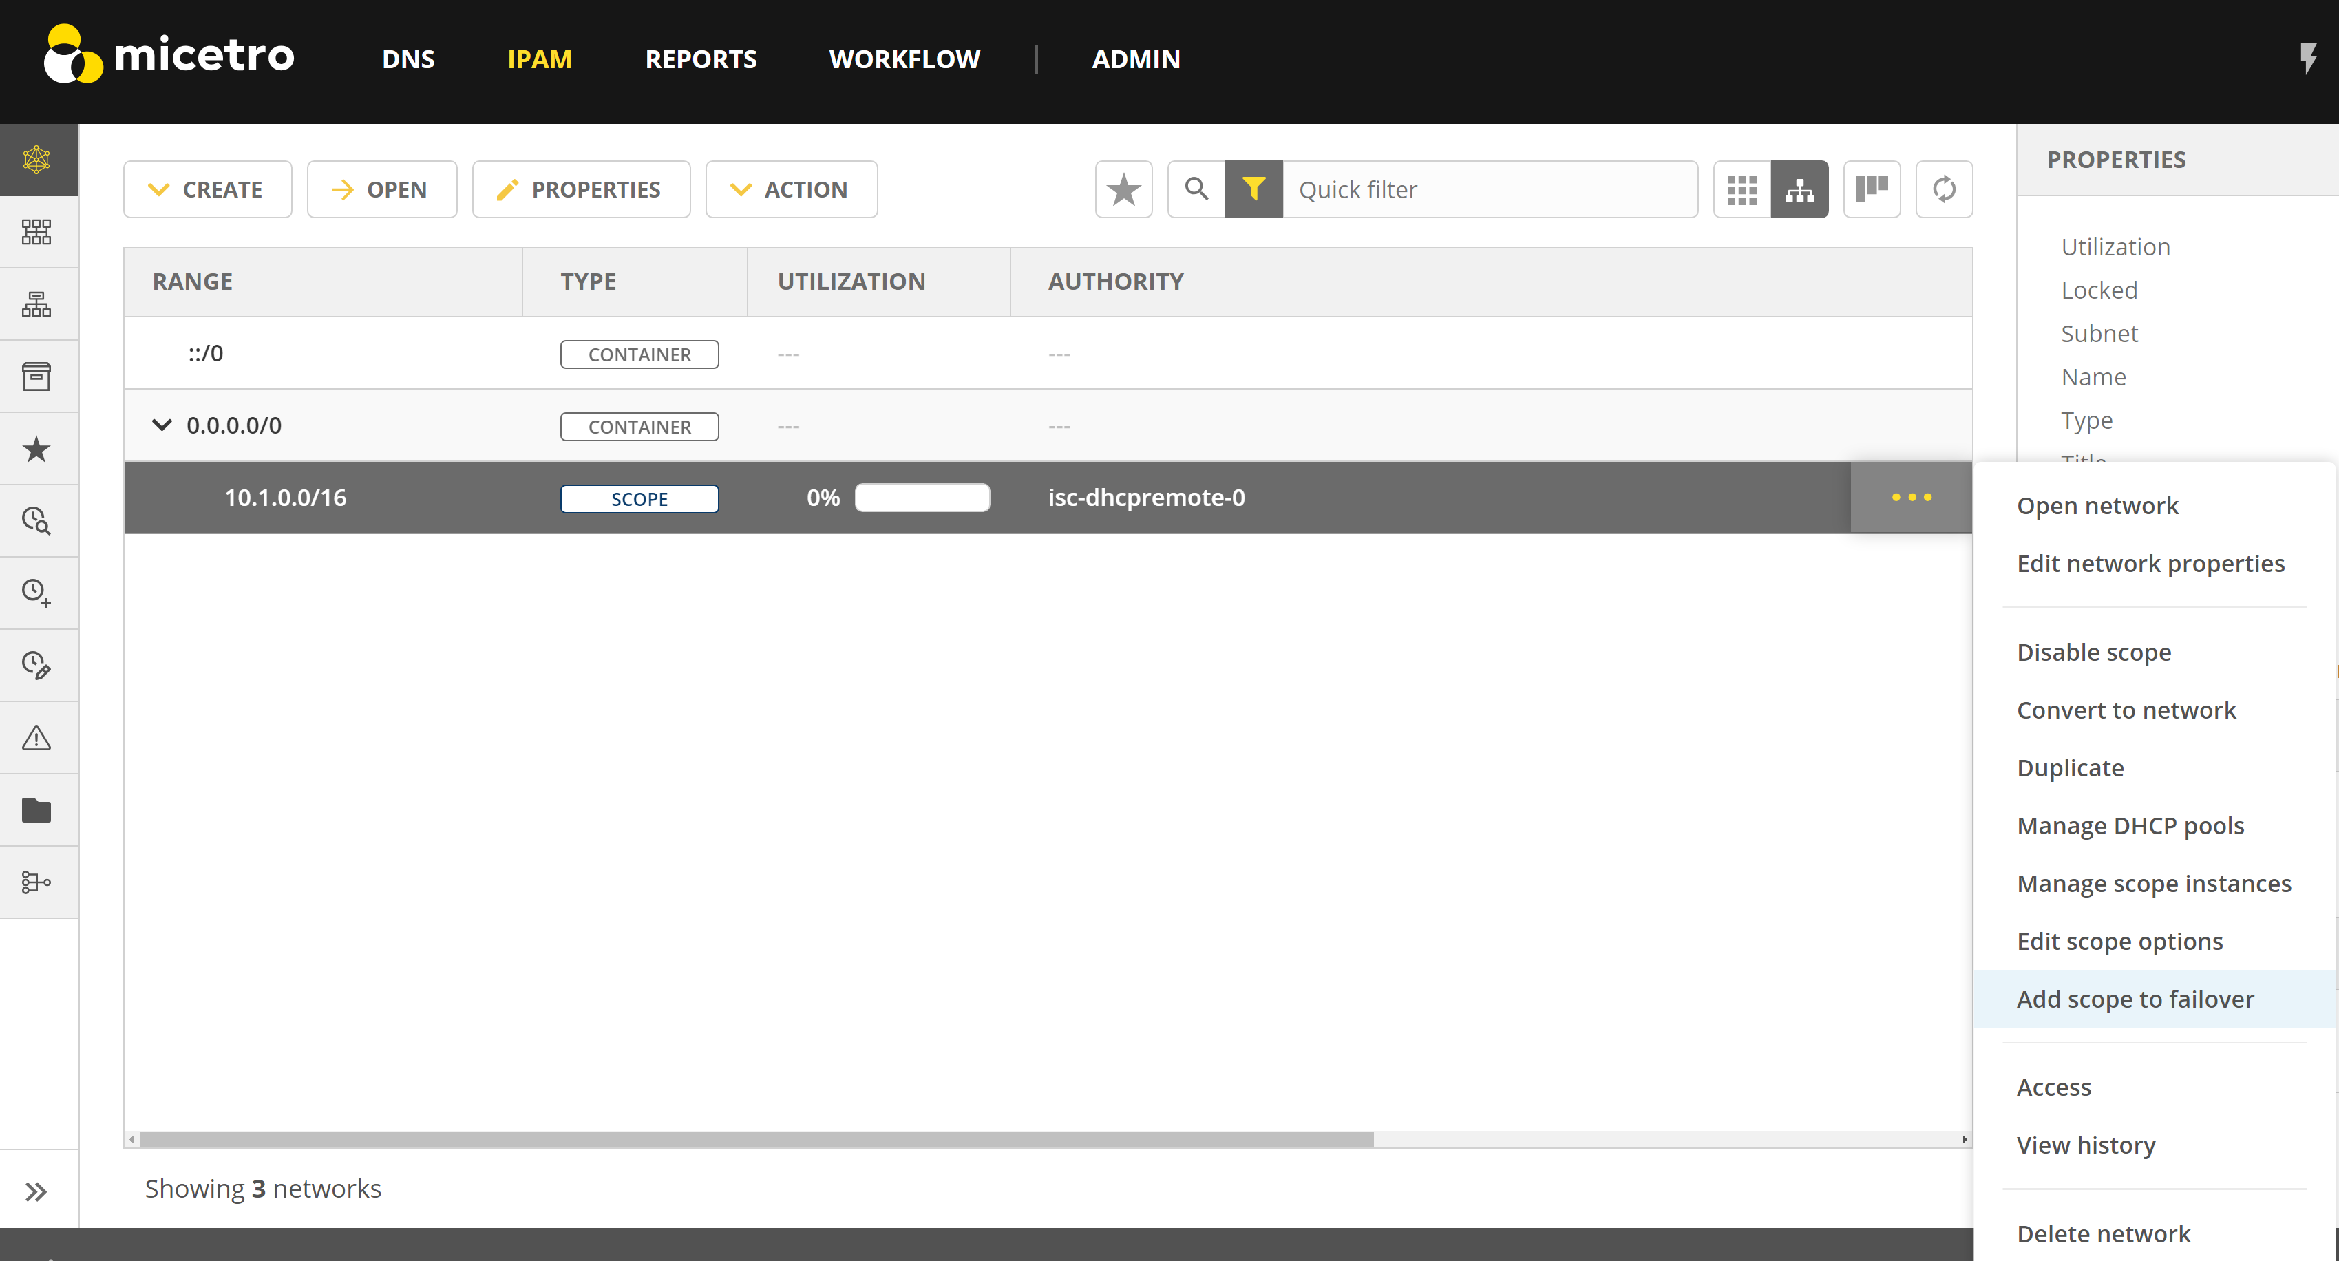Open the ACTION dropdown menu
The height and width of the screenshot is (1261, 2339).
click(x=791, y=189)
